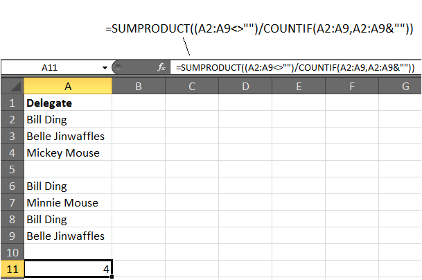The width and height of the screenshot is (422, 280).
Task: Click the formula bar SUMPRODUCT text
Action: pyautogui.click(x=295, y=67)
